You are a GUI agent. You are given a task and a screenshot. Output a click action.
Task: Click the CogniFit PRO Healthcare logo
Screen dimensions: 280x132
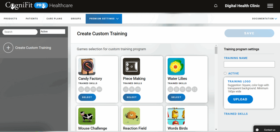pos(39,6)
